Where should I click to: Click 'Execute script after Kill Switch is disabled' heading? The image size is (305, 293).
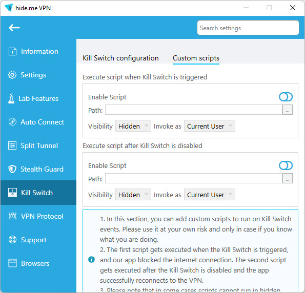[x=143, y=146]
